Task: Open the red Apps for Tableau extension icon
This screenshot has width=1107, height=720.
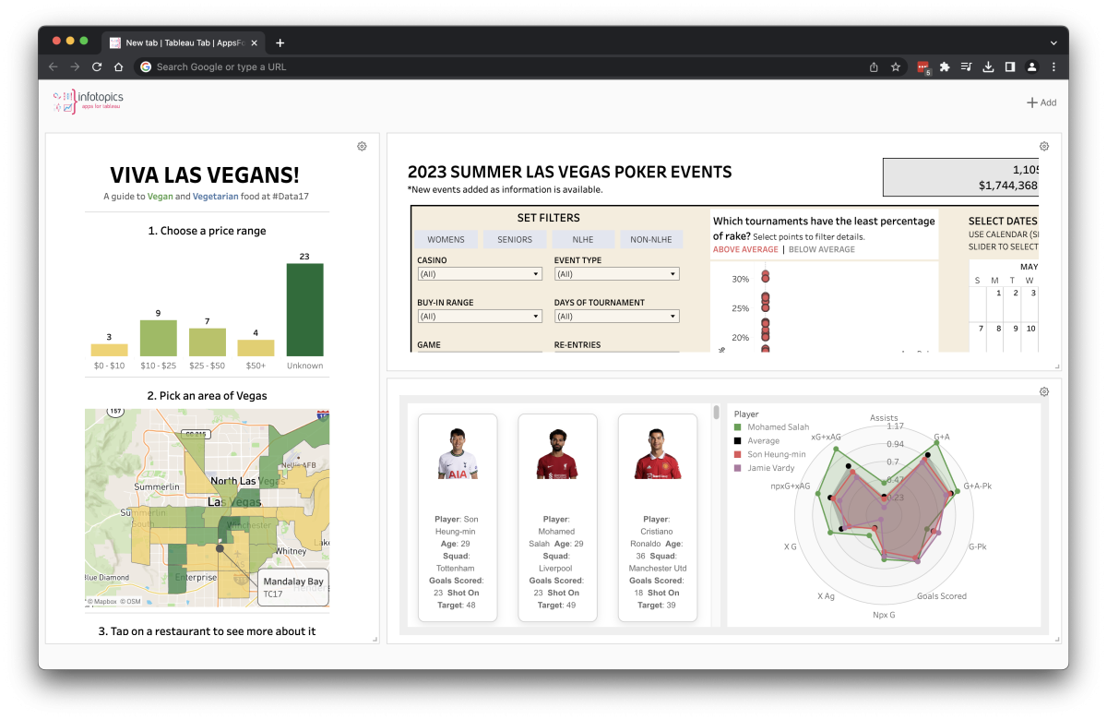Action: coord(922,66)
